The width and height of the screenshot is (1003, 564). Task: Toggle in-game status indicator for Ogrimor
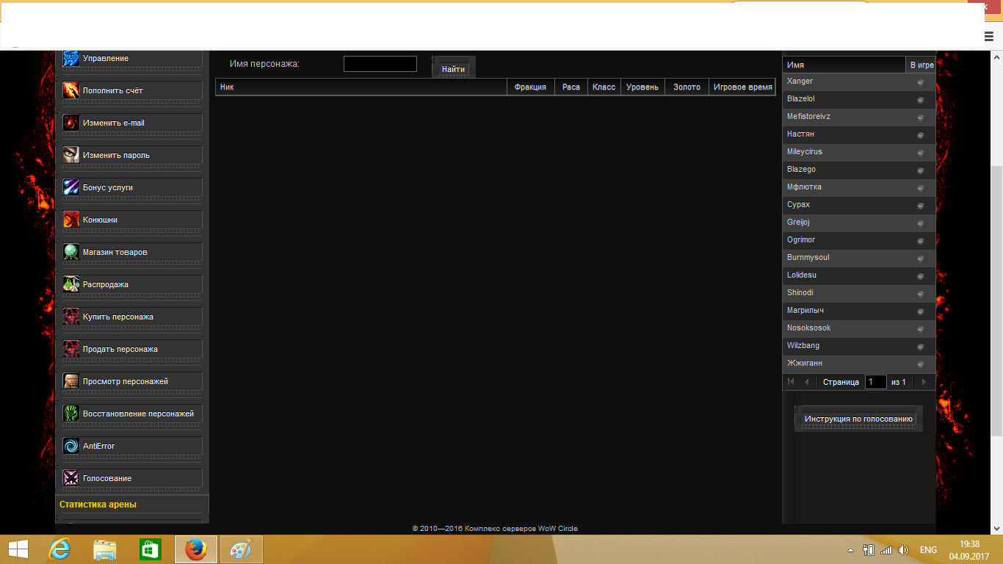click(920, 241)
